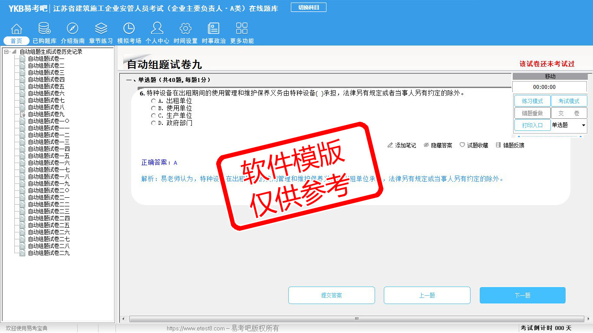Switch to 考试模式 exam mode
Image resolution: width=593 pixels, height=333 pixels.
(x=569, y=101)
